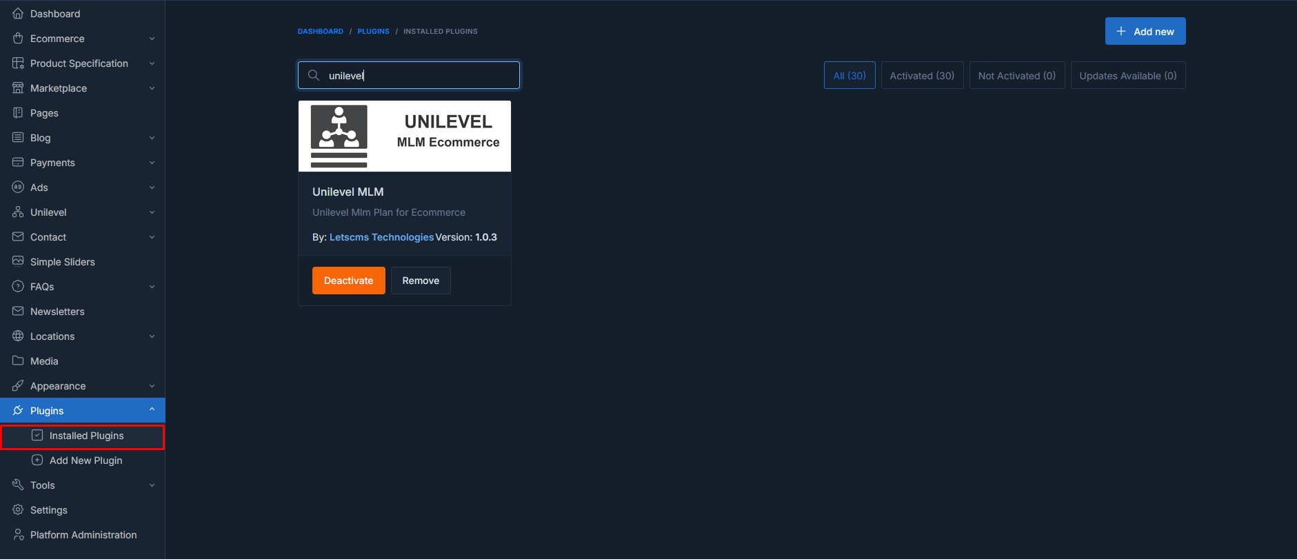1297x559 pixels.
Task: Click the Payments card icon
Action: 18,163
